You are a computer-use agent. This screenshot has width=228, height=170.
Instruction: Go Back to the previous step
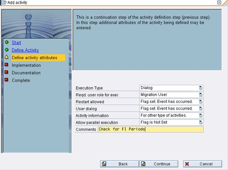pos(119,164)
